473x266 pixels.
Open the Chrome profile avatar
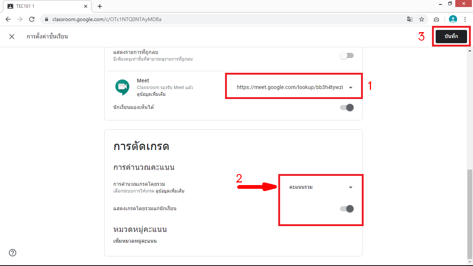pos(453,19)
